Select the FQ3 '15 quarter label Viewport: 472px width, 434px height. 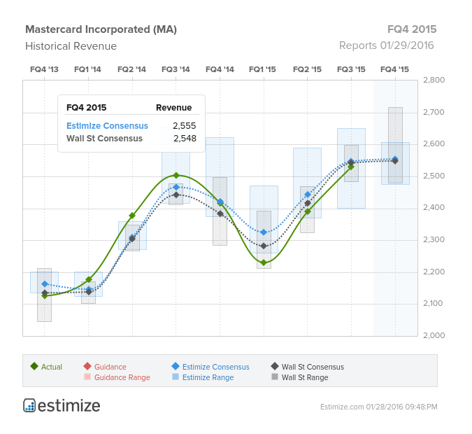[351, 69]
